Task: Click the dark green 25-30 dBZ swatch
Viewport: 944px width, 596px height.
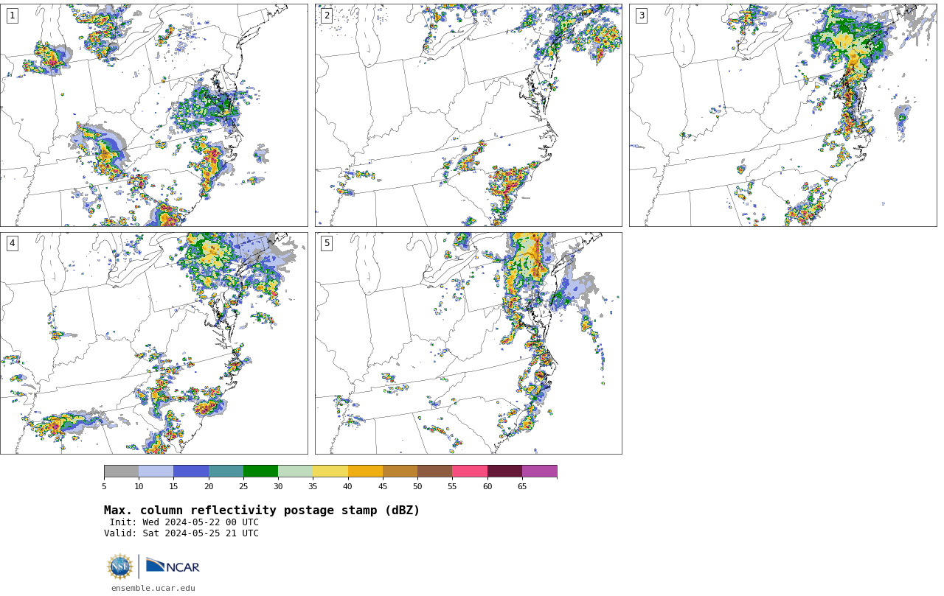Action: (260, 471)
